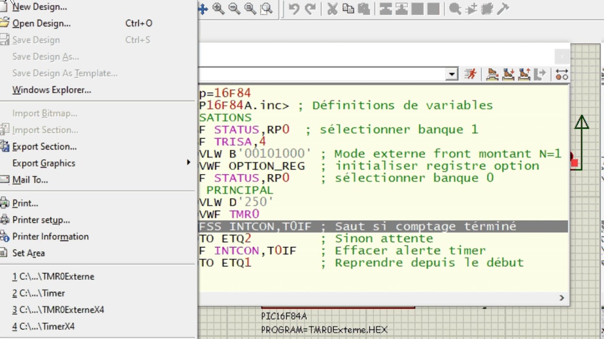Click PROGRAM=TMR0Externe.HEX property text

click(x=324, y=330)
